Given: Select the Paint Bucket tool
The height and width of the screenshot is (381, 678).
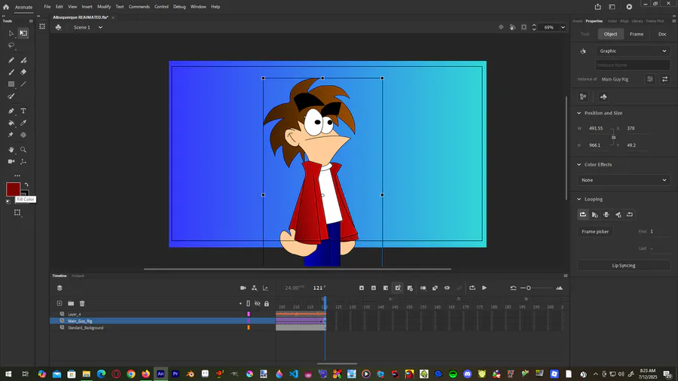Looking at the screenshot, I should (x=11, y=123).
